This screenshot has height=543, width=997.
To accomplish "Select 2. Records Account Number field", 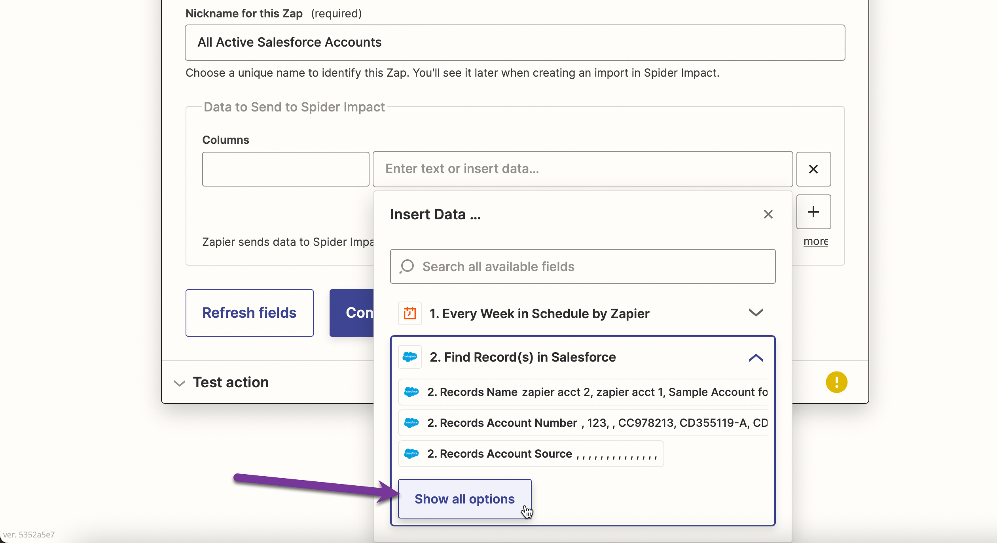I will pos(582,423).
